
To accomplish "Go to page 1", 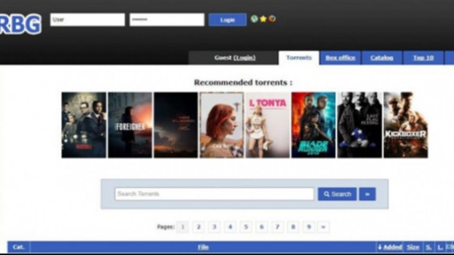I will pyautogui.click(x=183, y=227).
